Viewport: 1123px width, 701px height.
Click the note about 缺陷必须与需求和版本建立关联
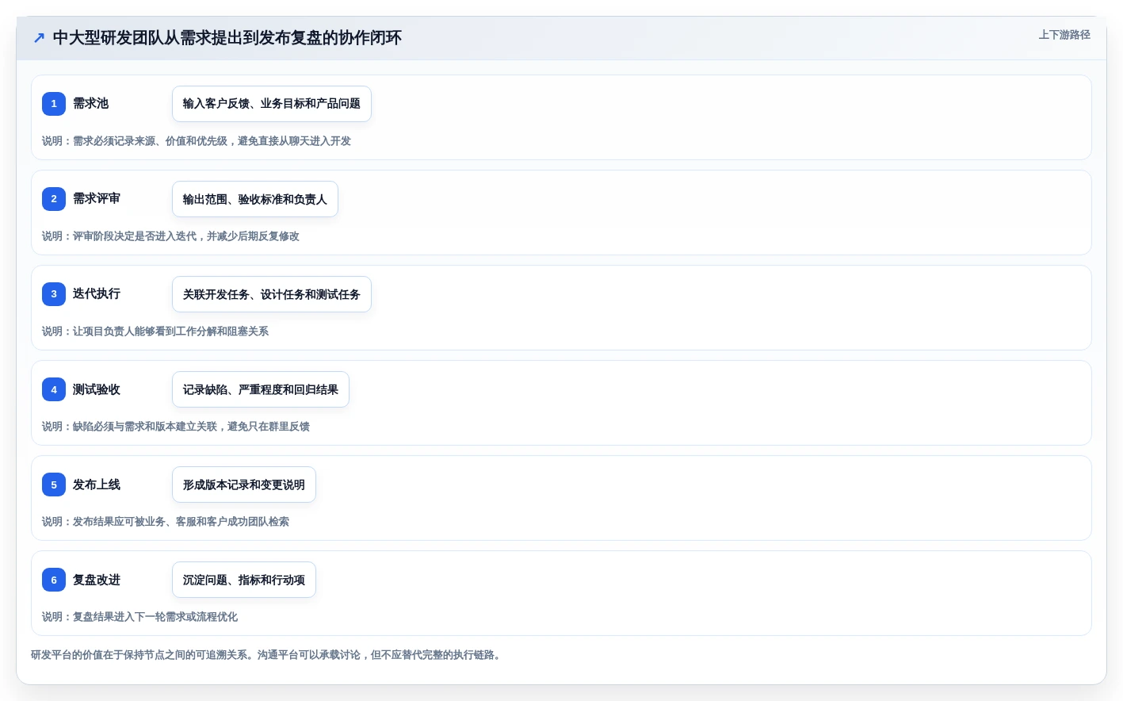[176, 427]
